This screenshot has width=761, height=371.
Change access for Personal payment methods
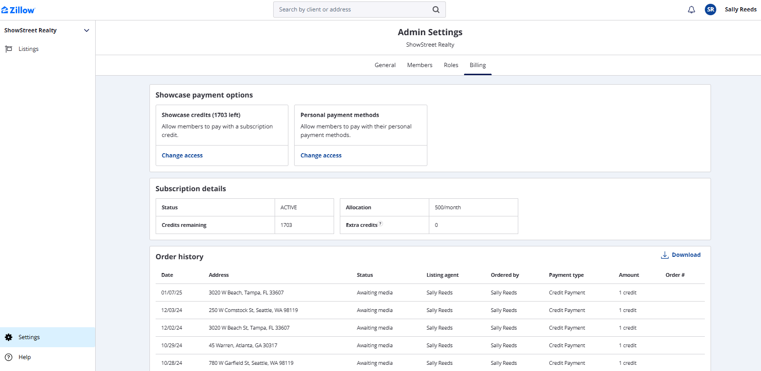[x=321, y=156]
